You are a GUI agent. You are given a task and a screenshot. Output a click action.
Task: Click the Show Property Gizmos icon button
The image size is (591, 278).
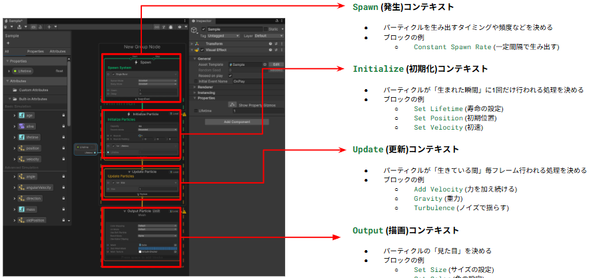point(233,104)
